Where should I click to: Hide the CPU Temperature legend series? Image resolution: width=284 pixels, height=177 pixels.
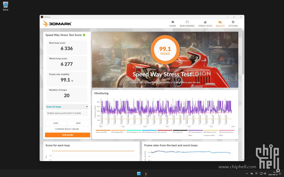point(134,131)
